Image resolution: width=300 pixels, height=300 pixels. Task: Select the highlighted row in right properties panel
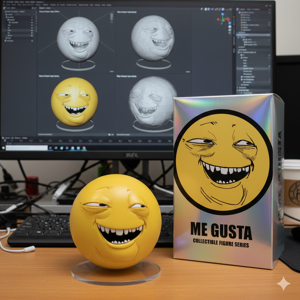click(x=253, y=35)
